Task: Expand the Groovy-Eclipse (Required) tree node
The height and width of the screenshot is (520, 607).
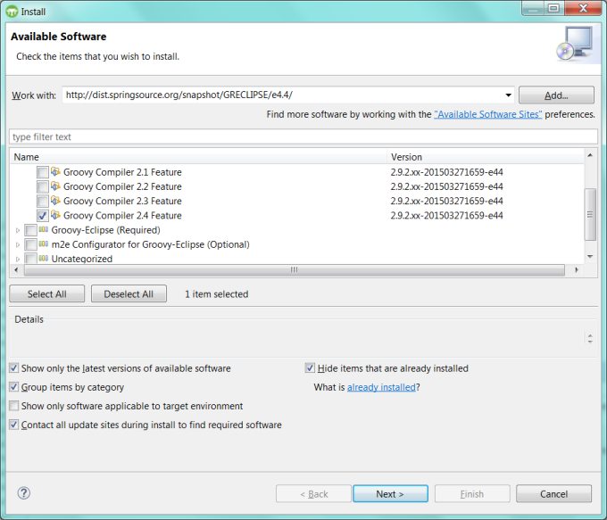Action: pyautogui.click(x=18, y=230)
